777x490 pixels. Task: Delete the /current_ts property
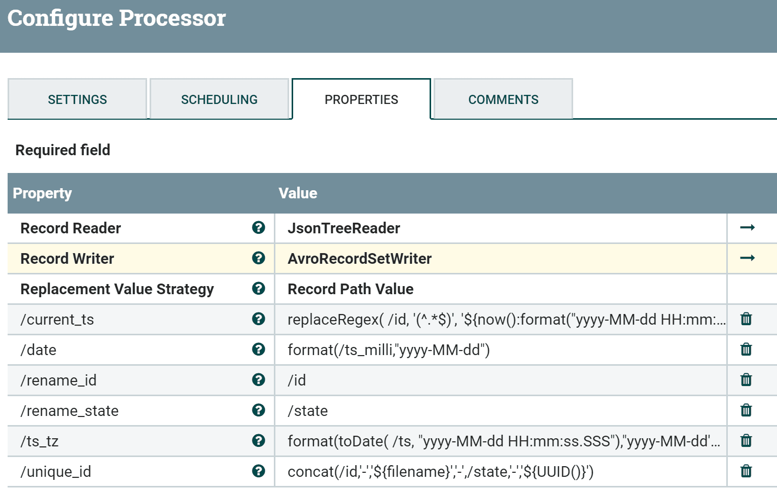click(746, 319)
